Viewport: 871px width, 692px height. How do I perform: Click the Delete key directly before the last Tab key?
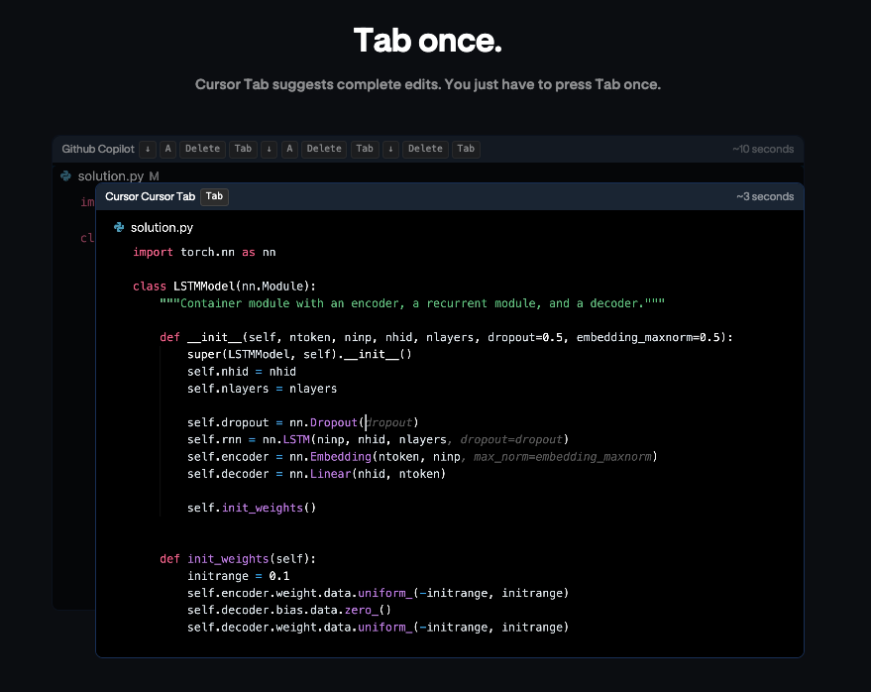425,149
